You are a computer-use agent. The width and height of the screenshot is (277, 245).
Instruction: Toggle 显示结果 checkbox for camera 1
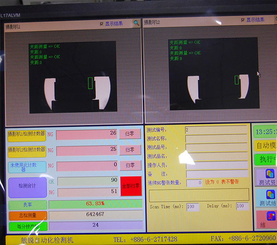(102, 24)
